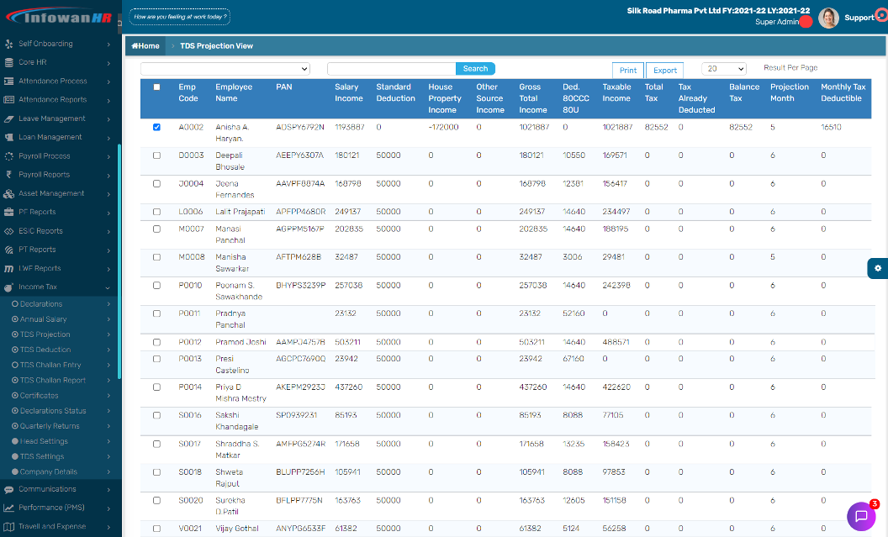Select TDS Challan Entry menu item
The height and width of the screenshot is (537, 888).
click(50, 365)
